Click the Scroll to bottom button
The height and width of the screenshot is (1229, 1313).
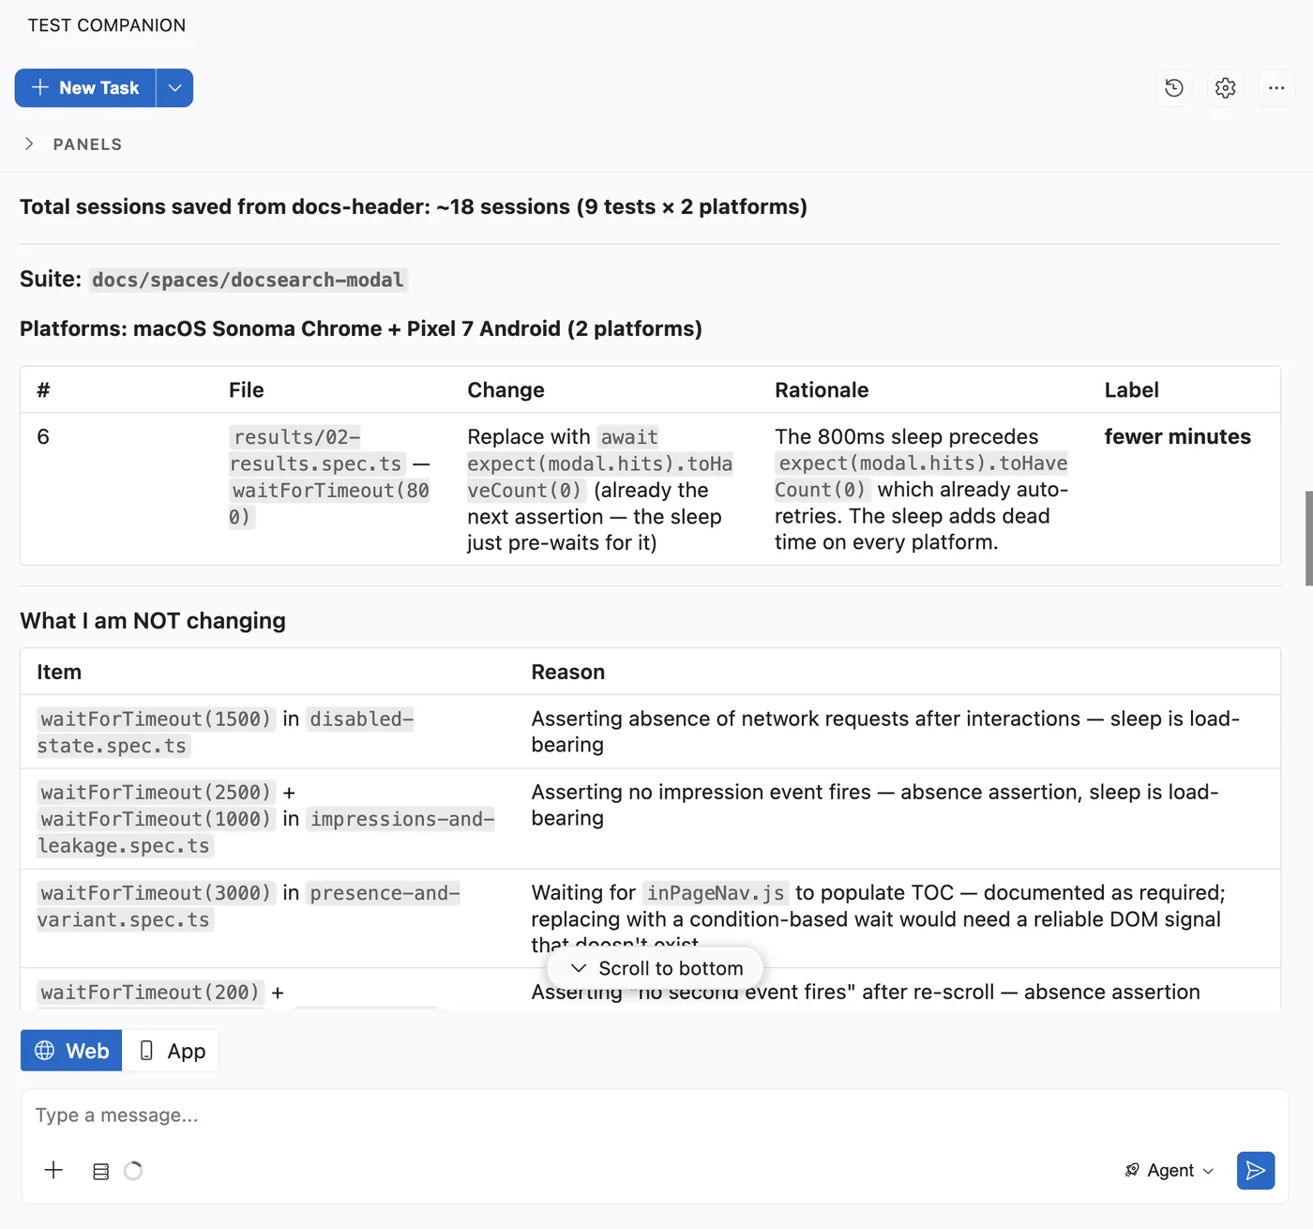click(656, 968)
